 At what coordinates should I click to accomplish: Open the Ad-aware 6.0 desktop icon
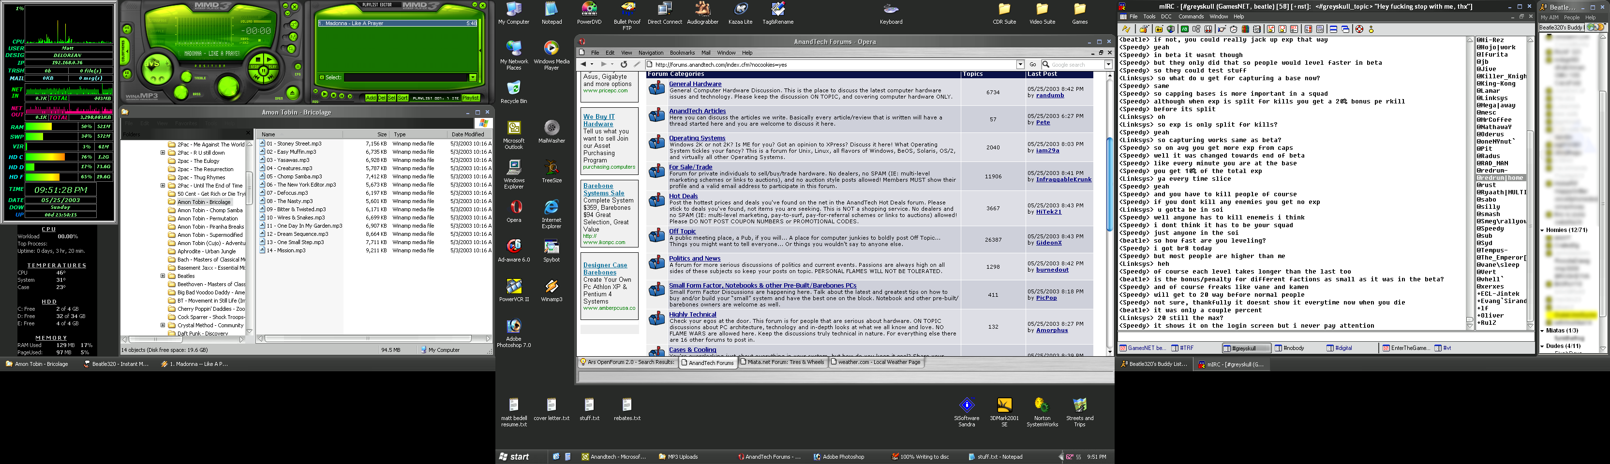click(x=514, y=250)
